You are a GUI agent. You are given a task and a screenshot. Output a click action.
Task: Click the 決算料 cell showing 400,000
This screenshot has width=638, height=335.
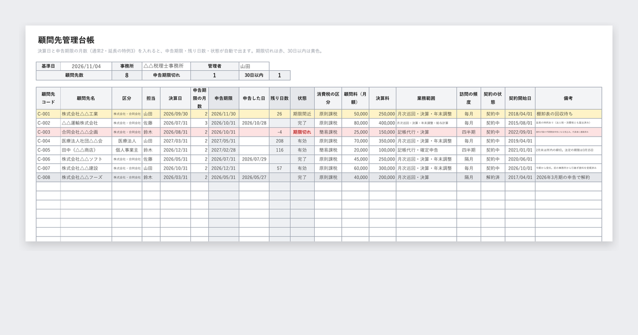[382, 123]
